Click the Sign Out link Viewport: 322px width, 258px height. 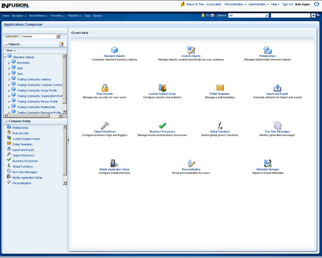tap(287, 4)
